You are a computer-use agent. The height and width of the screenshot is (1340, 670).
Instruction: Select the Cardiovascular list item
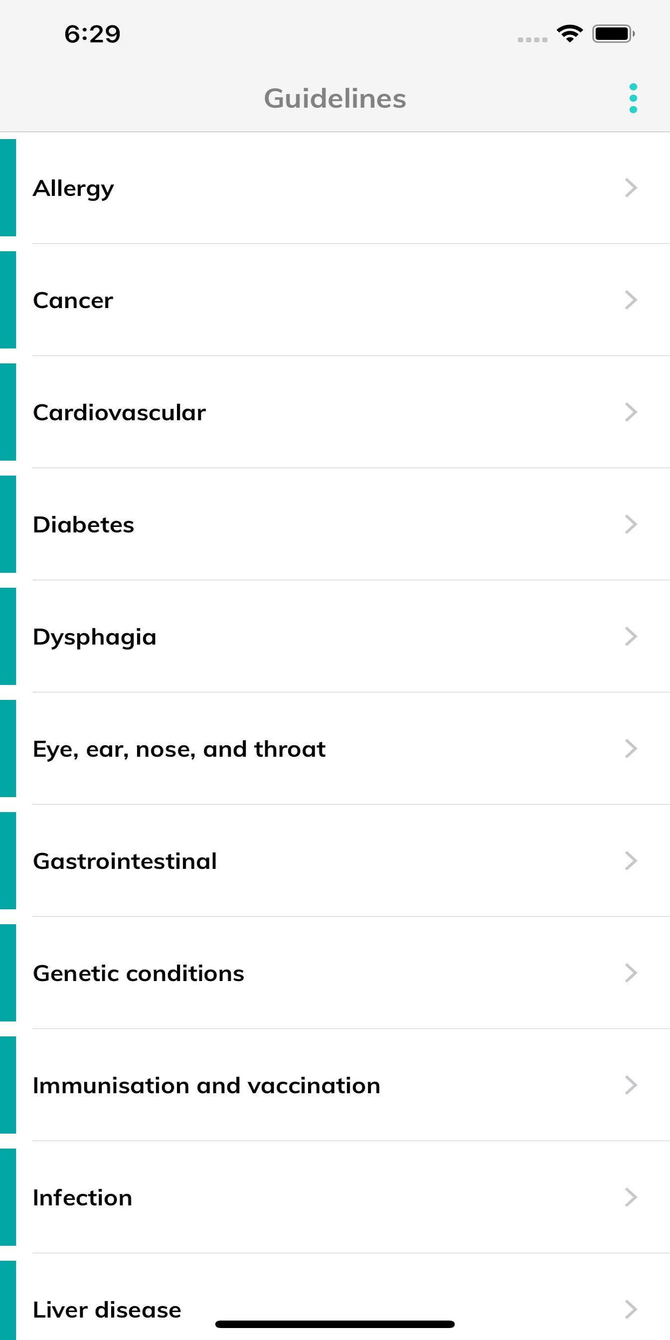(120, 412)
